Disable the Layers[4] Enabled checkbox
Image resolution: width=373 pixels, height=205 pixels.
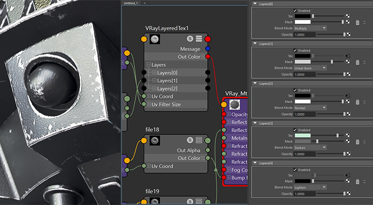pos(295,170)
